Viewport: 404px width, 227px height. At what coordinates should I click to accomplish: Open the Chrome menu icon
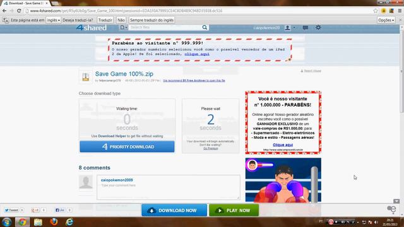pos(400,11)
